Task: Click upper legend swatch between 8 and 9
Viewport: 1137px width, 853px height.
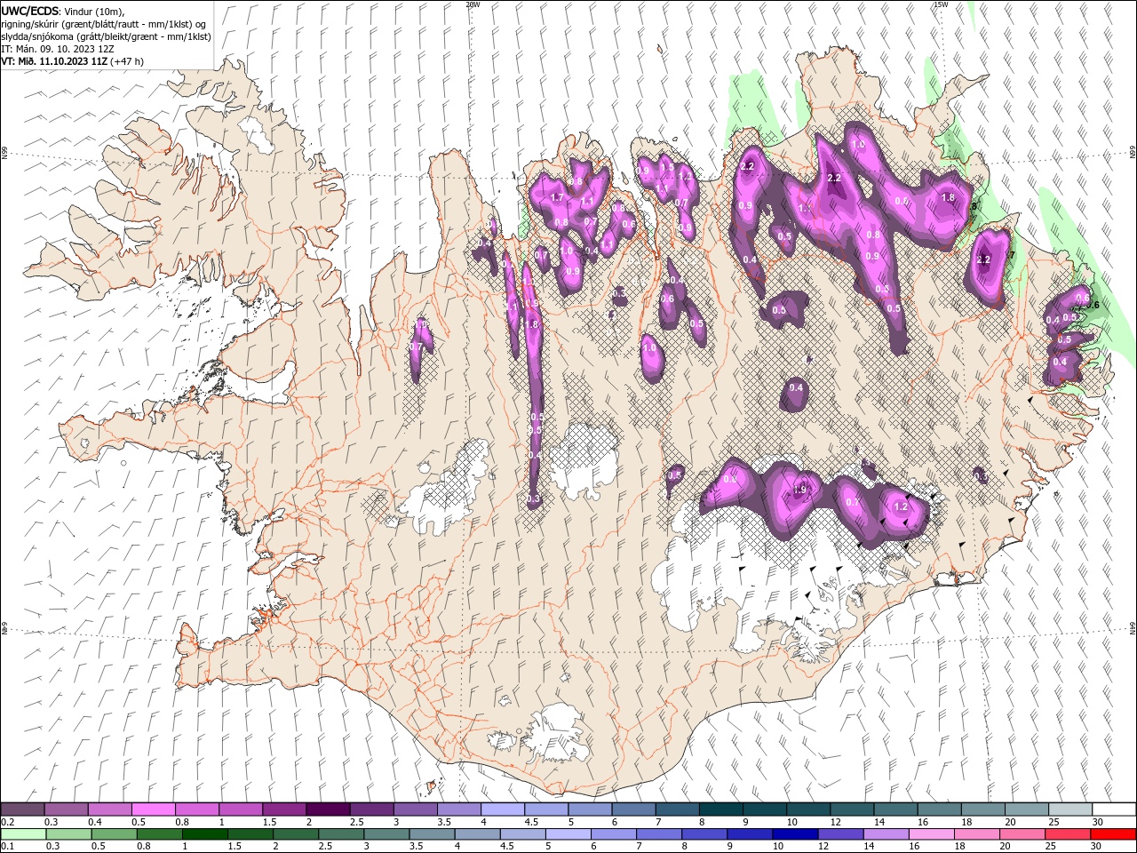Action: 721,809
